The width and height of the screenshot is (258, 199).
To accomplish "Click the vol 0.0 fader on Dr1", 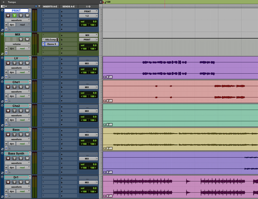I will 88,188.
